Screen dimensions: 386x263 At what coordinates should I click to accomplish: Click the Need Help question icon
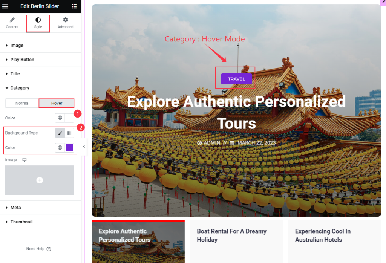[49, 249]
